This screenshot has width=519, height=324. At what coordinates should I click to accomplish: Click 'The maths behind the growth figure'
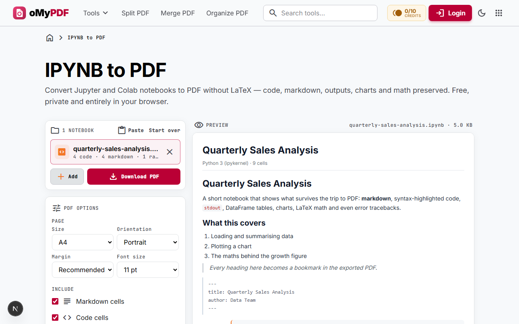[259, 256]
